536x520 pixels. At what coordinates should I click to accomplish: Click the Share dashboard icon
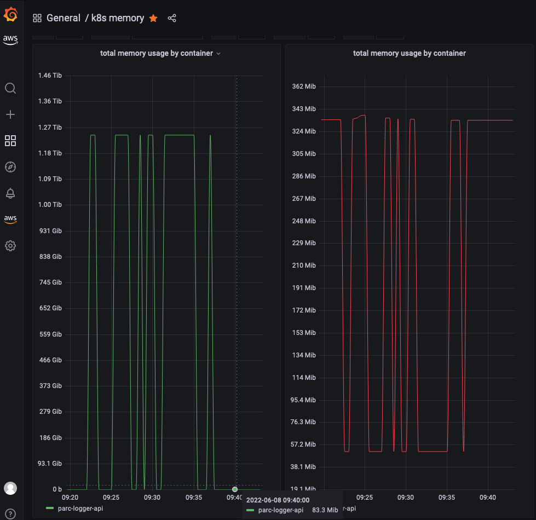(171, 18)
